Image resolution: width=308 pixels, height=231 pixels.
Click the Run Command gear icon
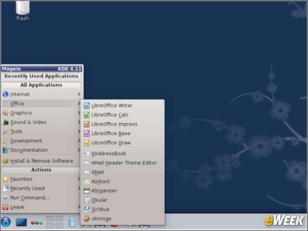click(x=5, y=198)
